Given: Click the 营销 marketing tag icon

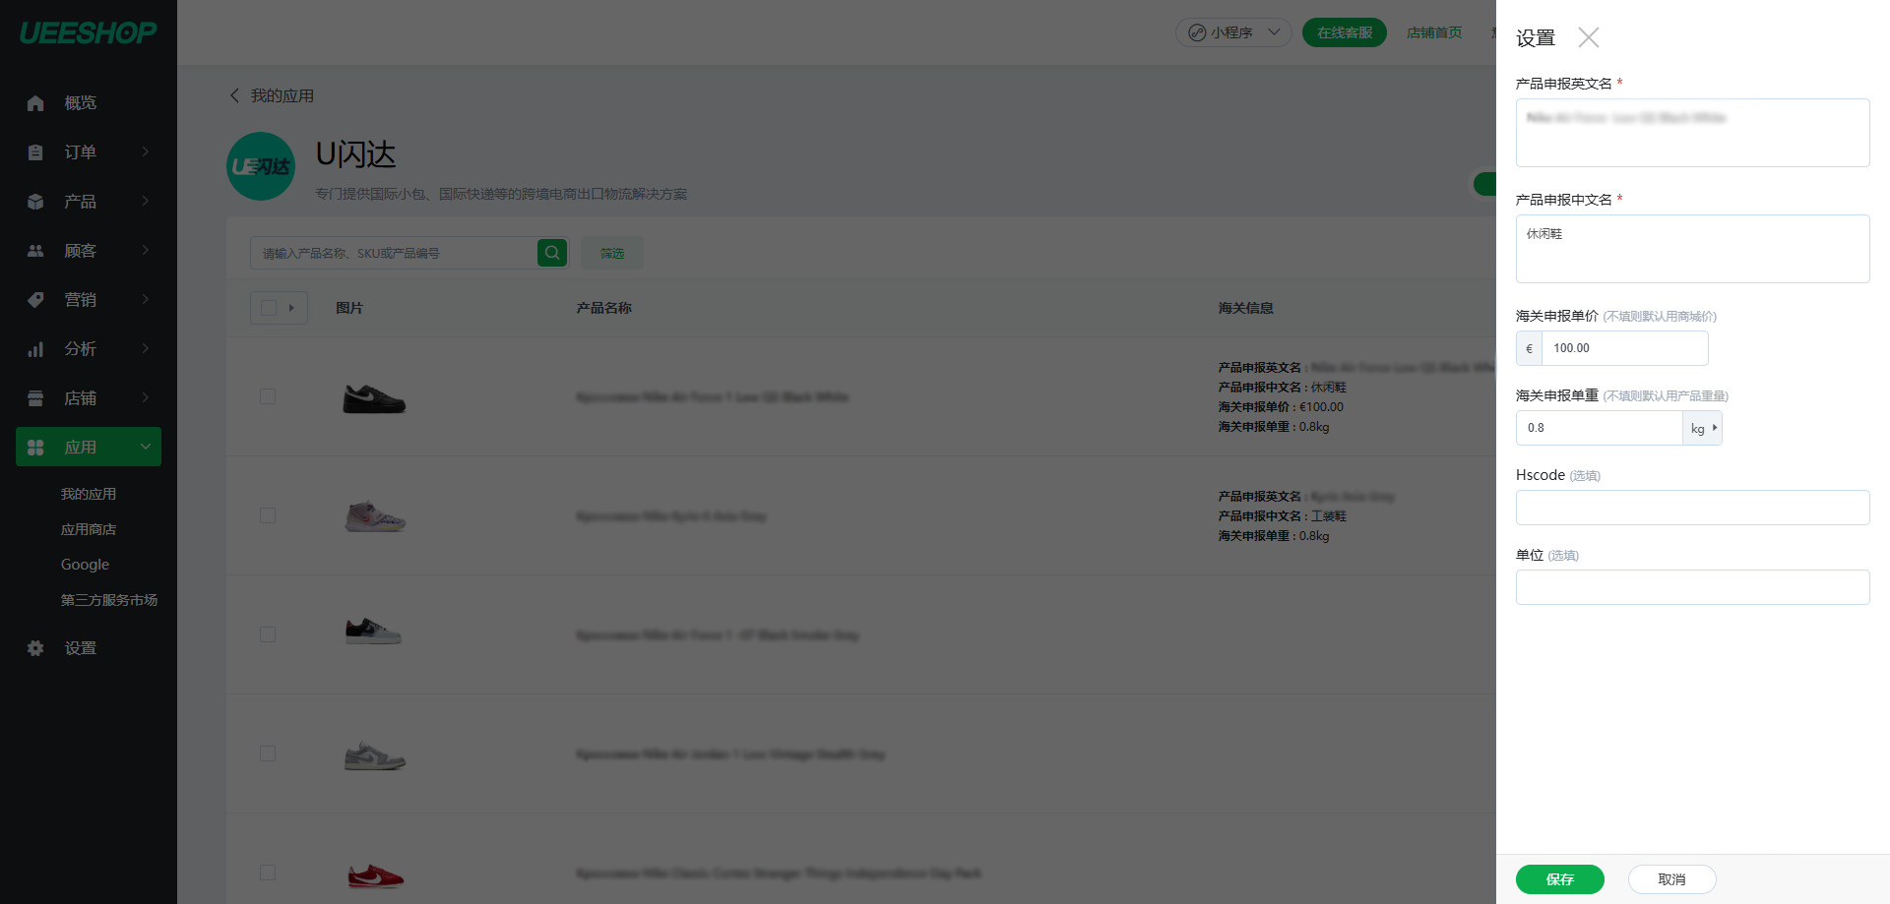Looking at the screenshot, I should [x=35, y=300].
